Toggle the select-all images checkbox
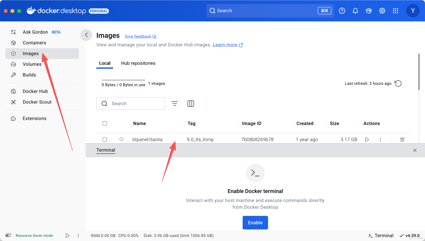This screenshot has width=425, height=241. [104, 123]
